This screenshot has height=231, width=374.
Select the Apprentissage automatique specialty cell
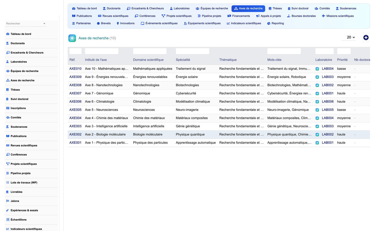196,143
